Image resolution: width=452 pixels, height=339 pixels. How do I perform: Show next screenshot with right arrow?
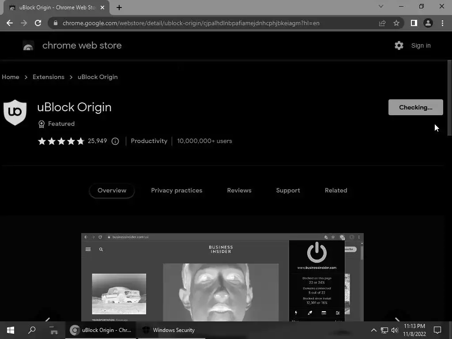397,320
